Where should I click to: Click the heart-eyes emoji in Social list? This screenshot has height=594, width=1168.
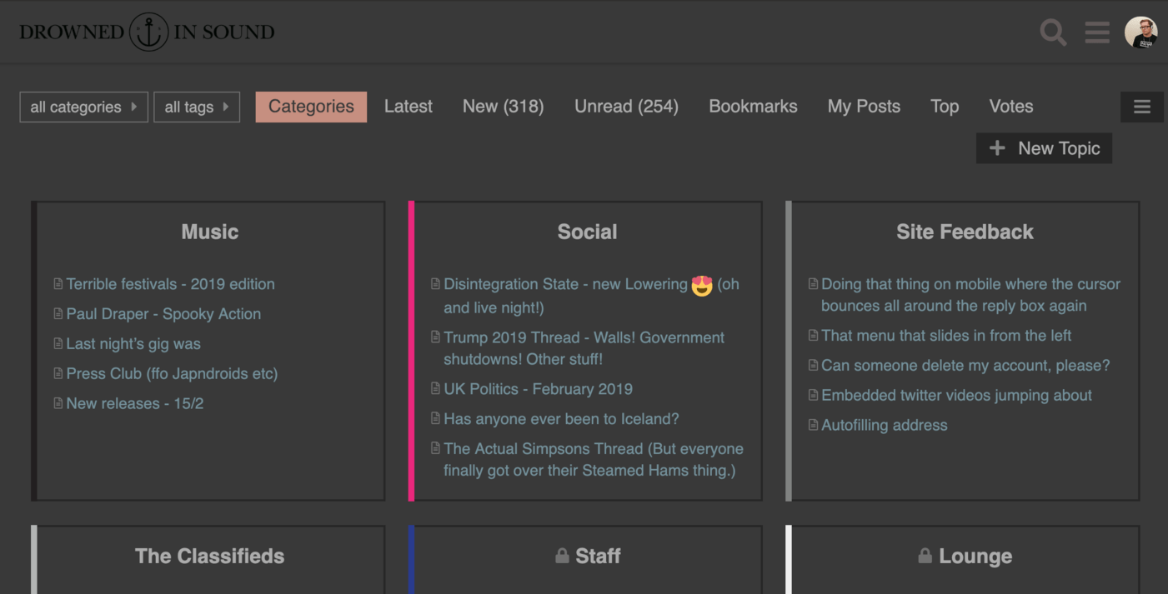[x=702, y=286]
